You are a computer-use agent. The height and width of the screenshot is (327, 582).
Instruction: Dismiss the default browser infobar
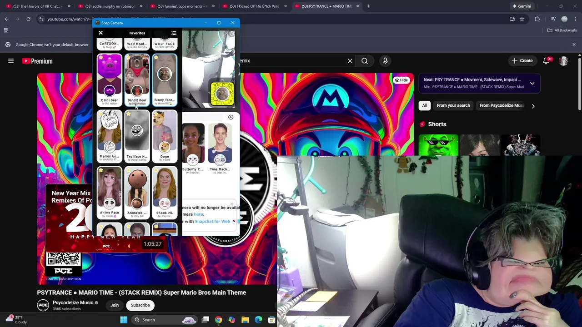(x=574, y=45)
